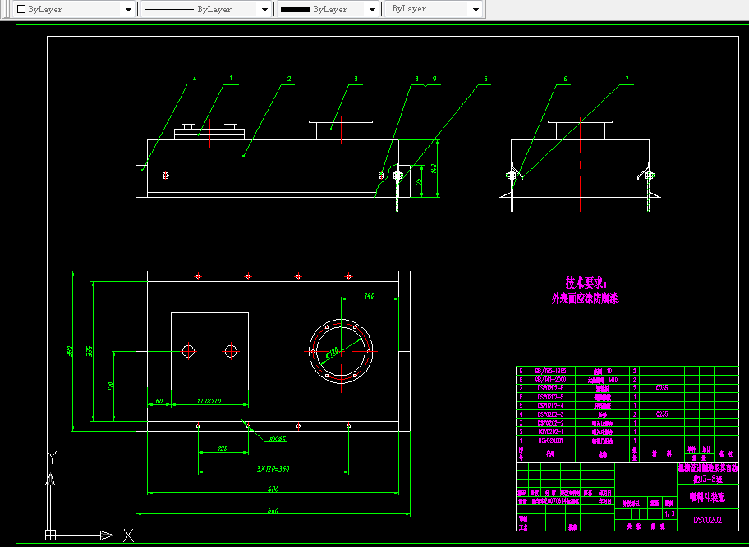Open the lineweight ByLayer dropdown
The width and height of the screenshot is (749, 547).
coord(328,9)
